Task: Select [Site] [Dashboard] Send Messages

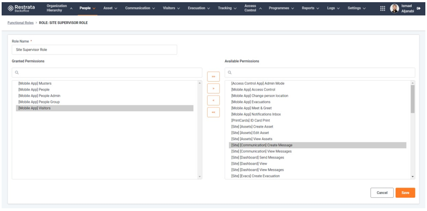Action: click(317, 158)
